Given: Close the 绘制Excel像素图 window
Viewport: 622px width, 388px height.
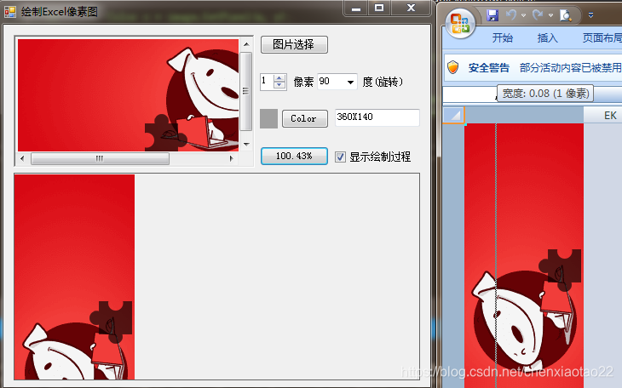Looking at the screenshot, I should click(411, 9).
